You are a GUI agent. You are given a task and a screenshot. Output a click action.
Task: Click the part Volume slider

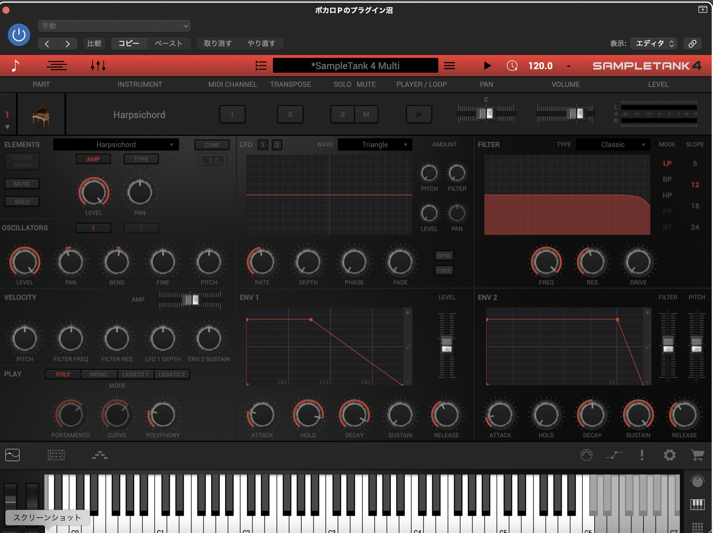point(565,114)
